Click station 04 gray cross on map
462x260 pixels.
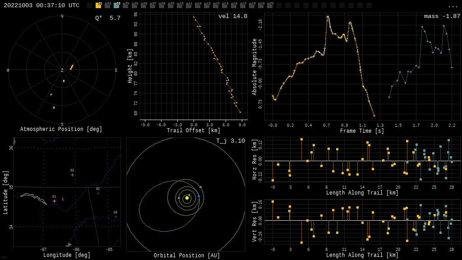click(x=115, y=217)
